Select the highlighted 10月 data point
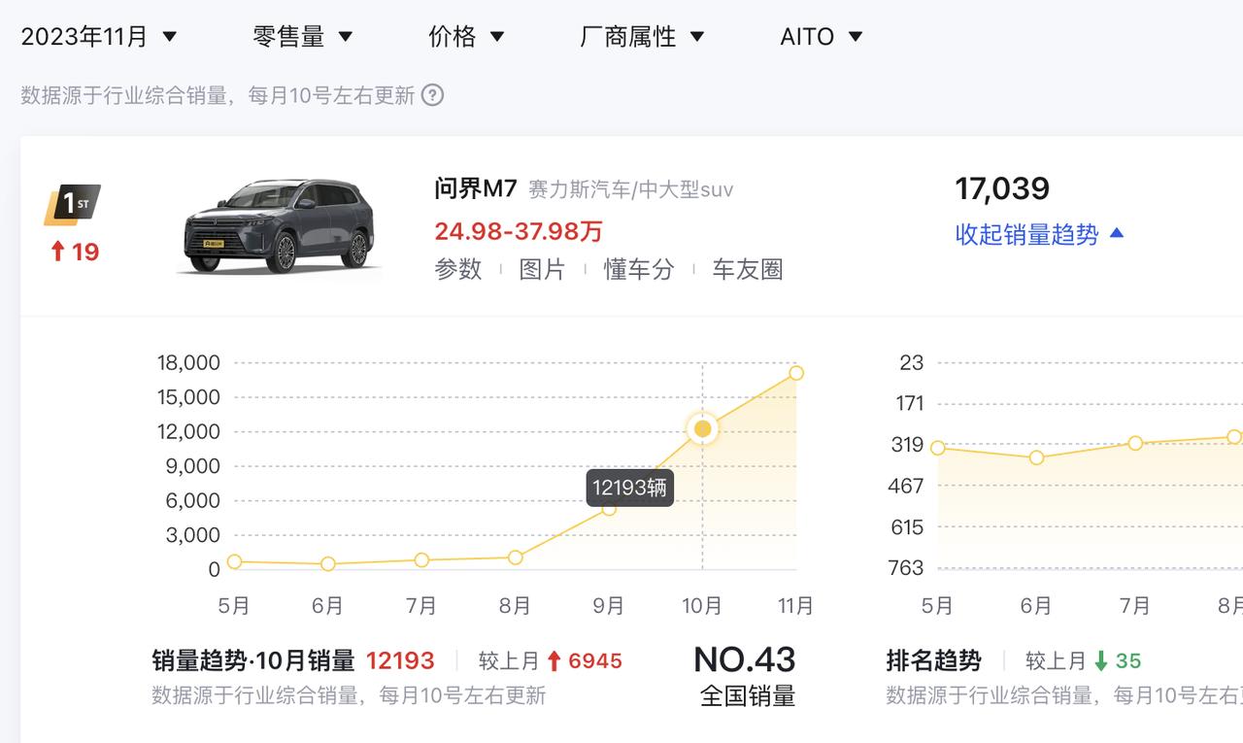The image size is (1243, 743). 703,428
